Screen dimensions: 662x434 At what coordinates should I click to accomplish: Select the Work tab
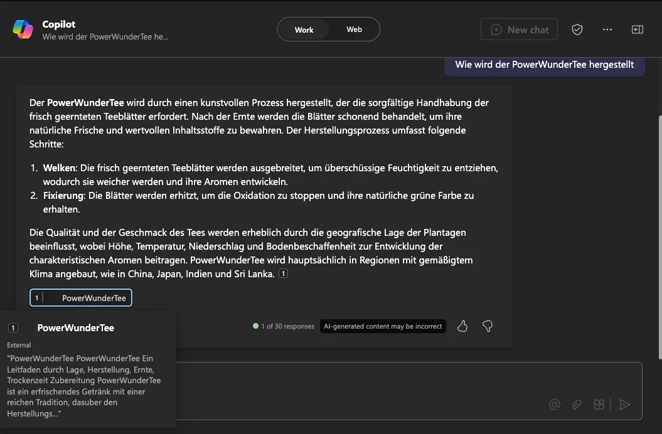[304, 29]
